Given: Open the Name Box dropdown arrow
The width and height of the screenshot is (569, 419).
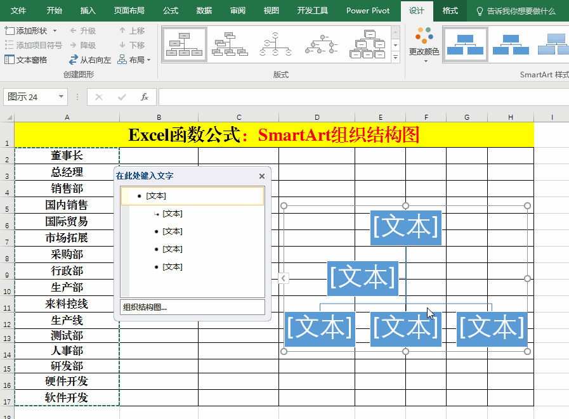Looking at the screenshot, I should click(x=62, y=97).
